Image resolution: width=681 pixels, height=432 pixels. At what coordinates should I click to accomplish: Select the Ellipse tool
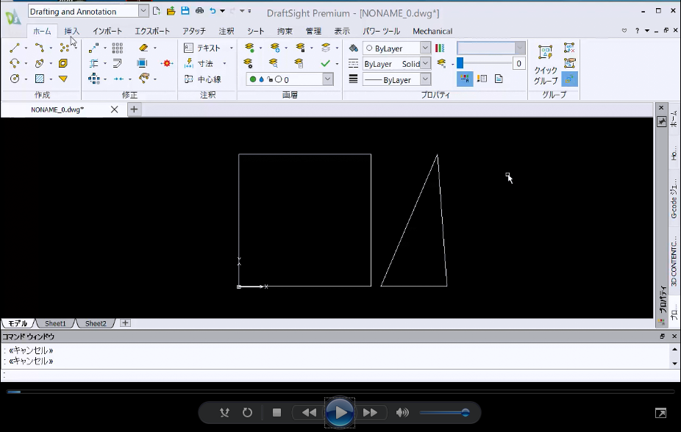39,63
